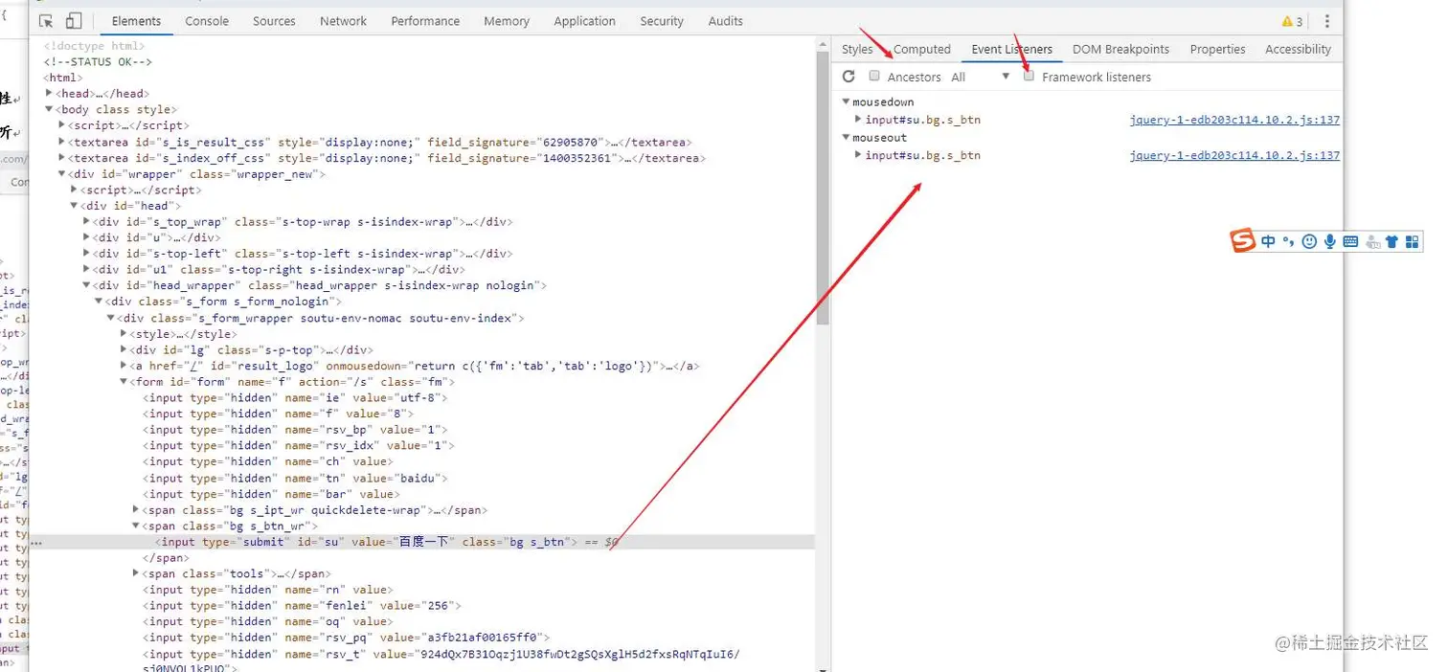The height and width of the screenshot is (672, 1448).
Task: Click the ellipsis beside the selected input row
Action: tap(36, 543)
